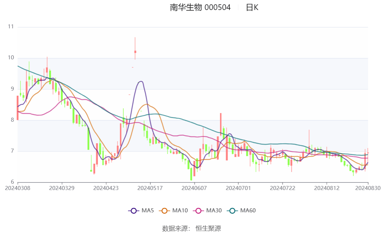Click the isolated red candlestick above price 10
The width and height of the screenshot is (383, 233).
(x=135, y=51)
